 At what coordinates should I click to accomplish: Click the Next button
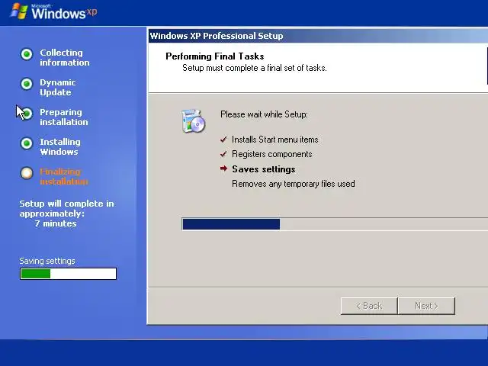click(x=426, y=306)
